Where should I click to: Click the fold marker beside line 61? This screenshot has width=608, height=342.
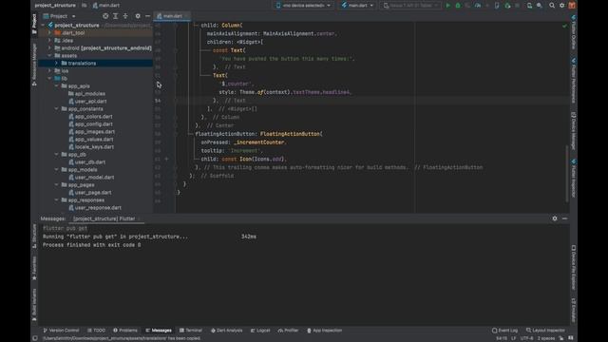(167, 159)
